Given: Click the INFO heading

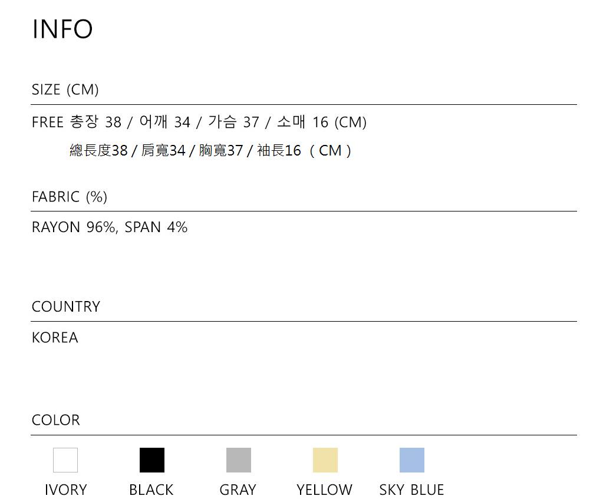Looking at the screenshot, I should 62,29.
